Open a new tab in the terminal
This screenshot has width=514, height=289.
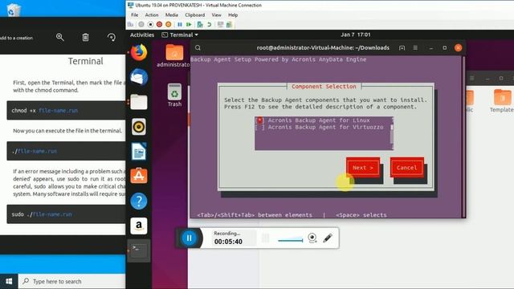point(402,48)
